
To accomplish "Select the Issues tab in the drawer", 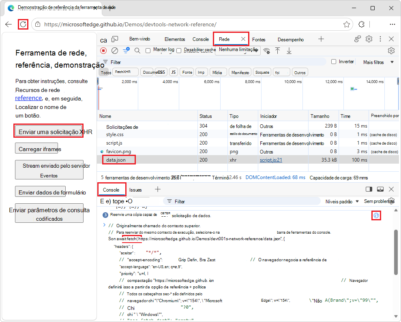I will click(x=135, y=190).
